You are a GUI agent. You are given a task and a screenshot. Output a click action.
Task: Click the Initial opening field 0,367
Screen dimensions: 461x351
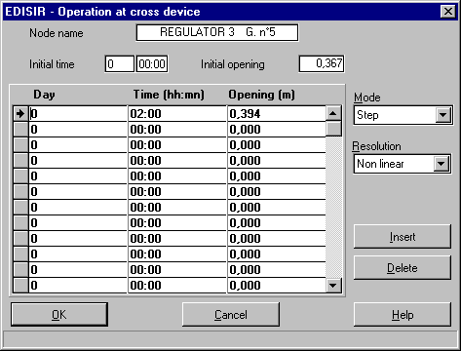[x=322, y=63]
